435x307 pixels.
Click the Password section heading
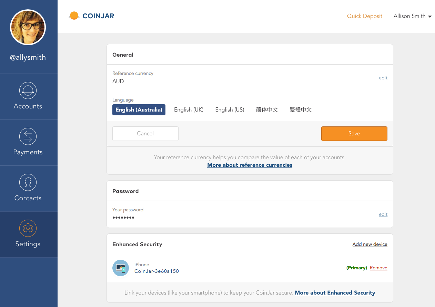125,191
